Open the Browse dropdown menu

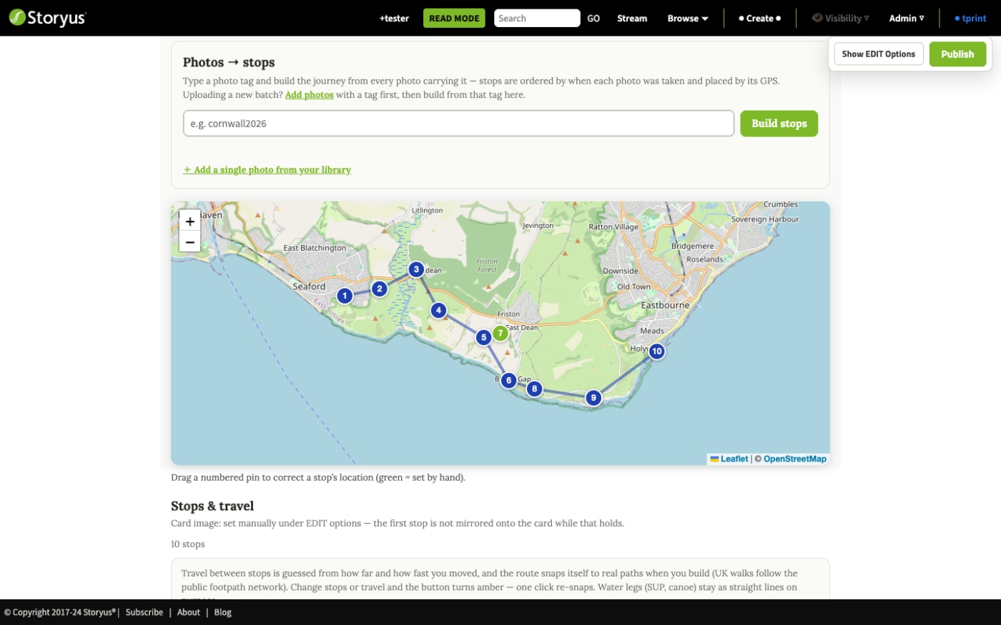687,19
